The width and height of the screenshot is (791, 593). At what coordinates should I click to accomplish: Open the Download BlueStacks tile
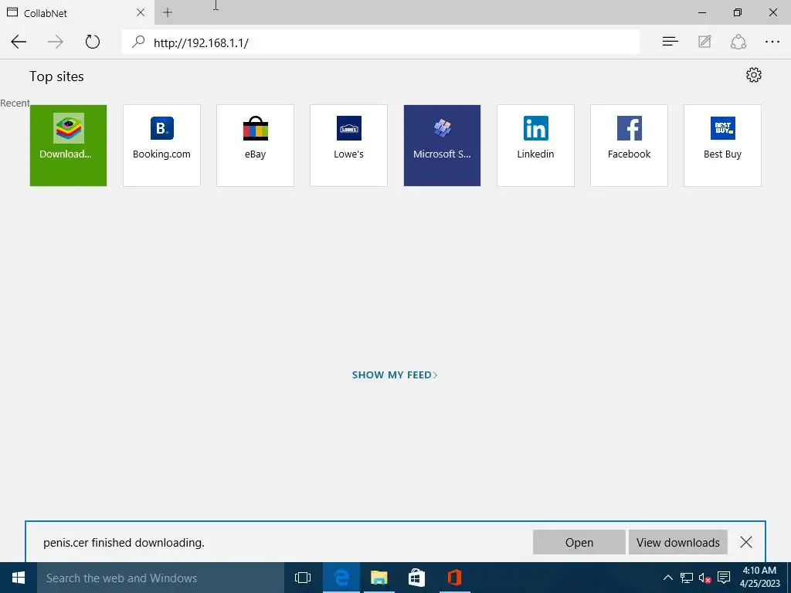(68, 145)
